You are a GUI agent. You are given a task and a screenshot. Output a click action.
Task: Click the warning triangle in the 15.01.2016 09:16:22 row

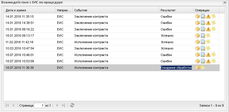[208, 29]
